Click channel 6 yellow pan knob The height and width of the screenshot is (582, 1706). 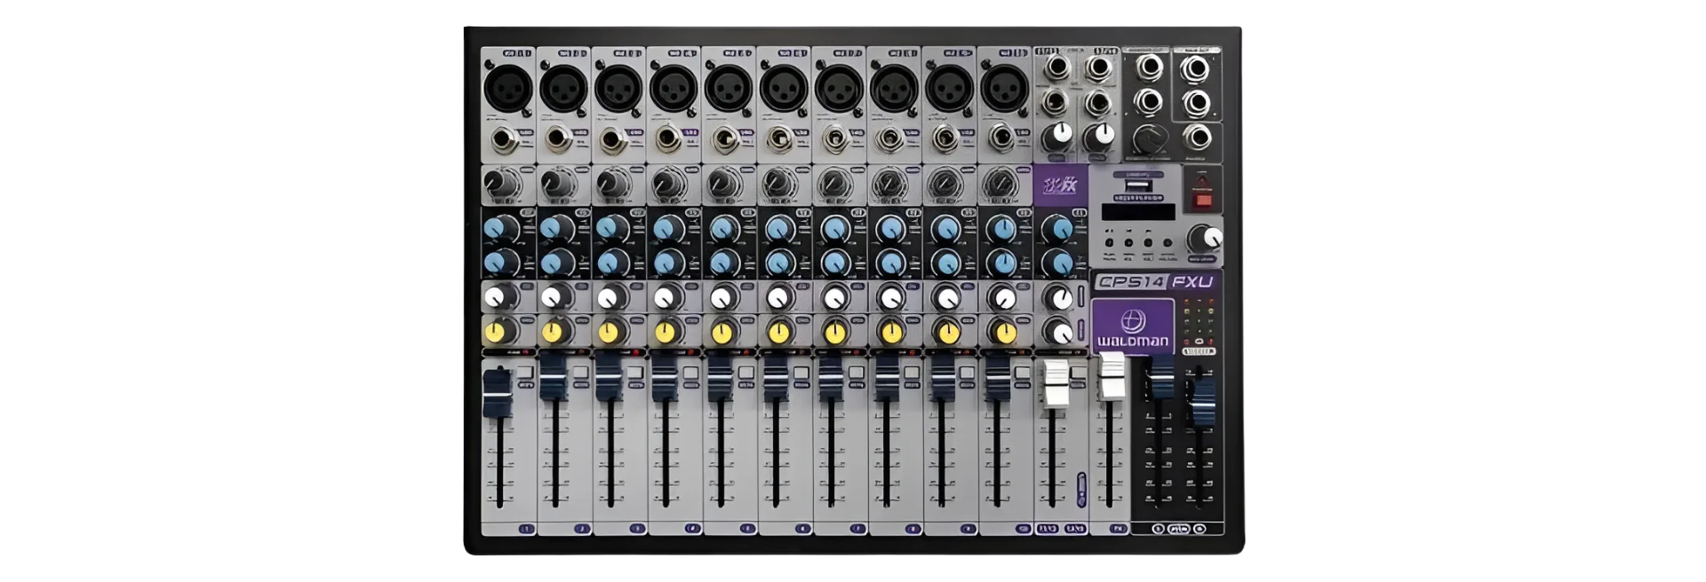point(778,332)
